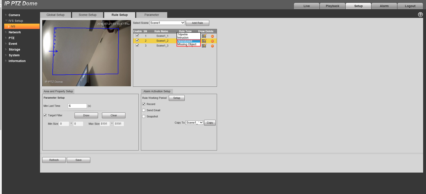Open the help question mark icon

pos(420,15)
